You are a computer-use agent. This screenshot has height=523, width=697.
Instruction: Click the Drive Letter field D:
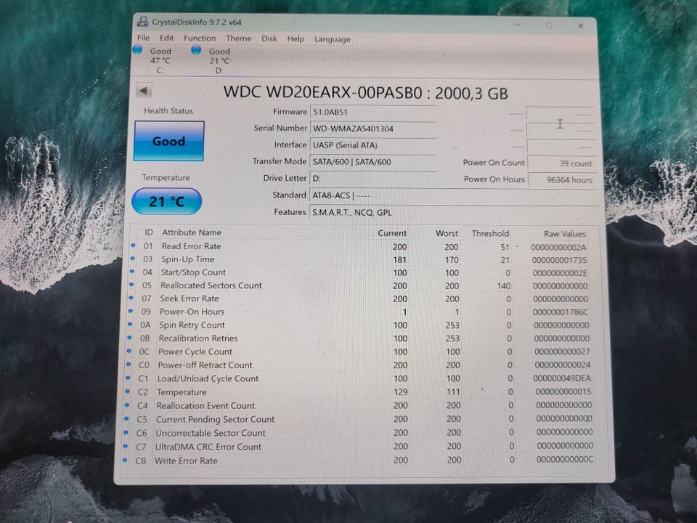click(x=373, y=179)
